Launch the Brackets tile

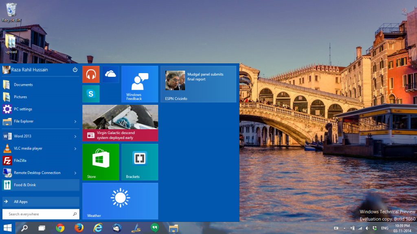(x=140, y=162)
